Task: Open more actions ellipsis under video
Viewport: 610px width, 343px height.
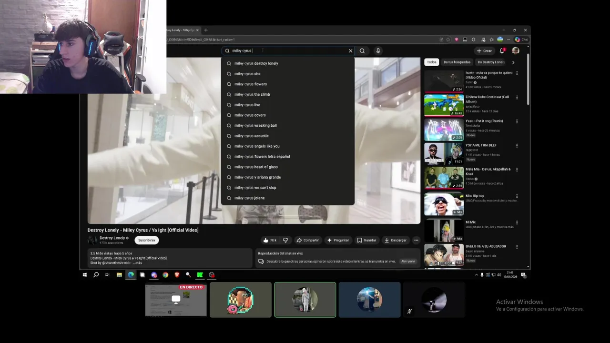Action: [x=416, y=240]
